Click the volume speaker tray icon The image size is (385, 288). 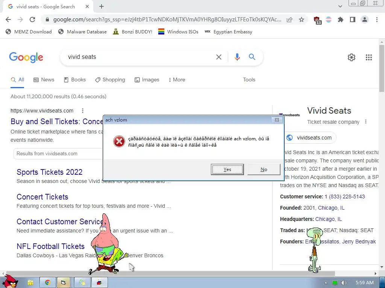point(344,283)
